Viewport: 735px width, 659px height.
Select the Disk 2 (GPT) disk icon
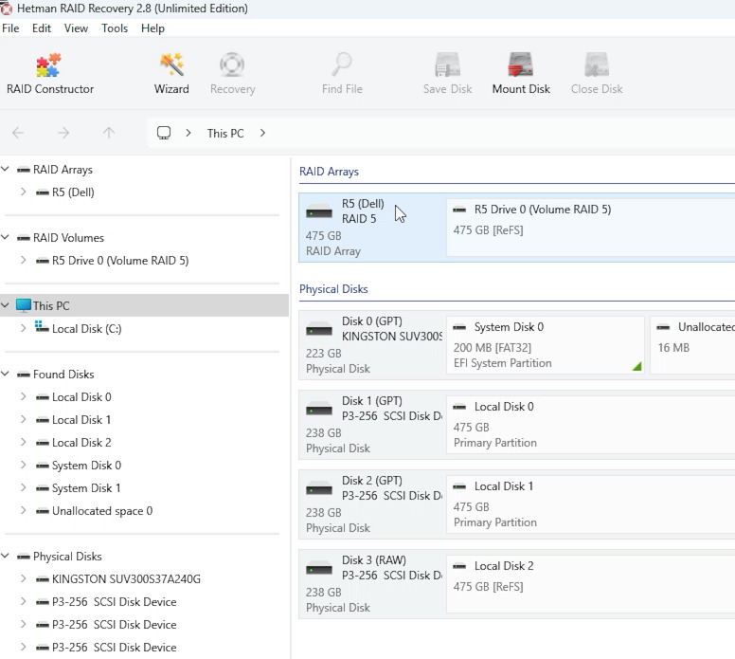(319, 489)
